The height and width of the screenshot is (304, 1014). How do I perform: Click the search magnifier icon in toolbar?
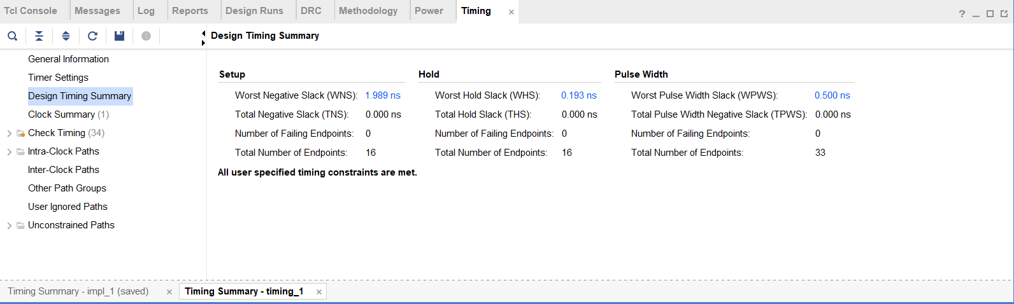click(12, 36)
